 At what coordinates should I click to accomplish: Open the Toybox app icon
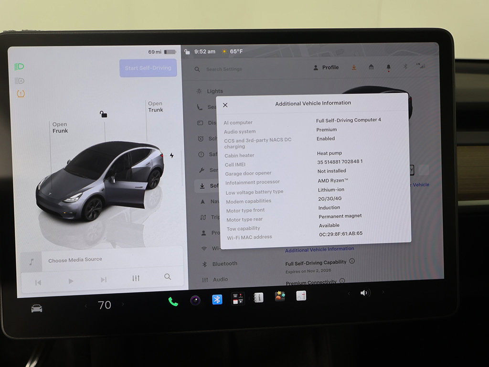tap(280, 296)
